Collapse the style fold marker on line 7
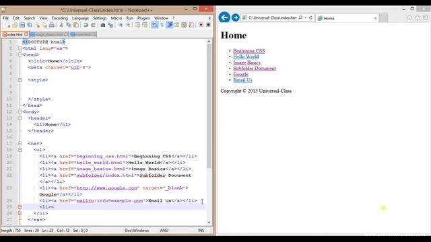Screen dimensions: 431x242 tap(20, 80)
